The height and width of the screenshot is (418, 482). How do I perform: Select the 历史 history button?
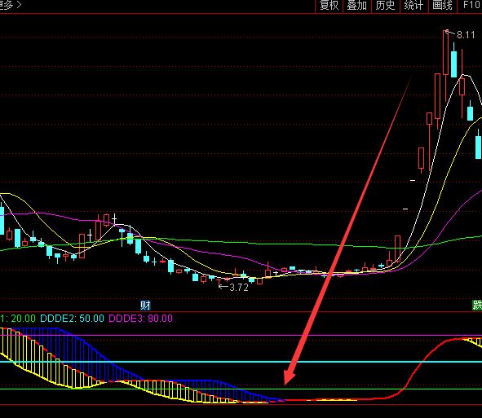[x=385, y=6]
